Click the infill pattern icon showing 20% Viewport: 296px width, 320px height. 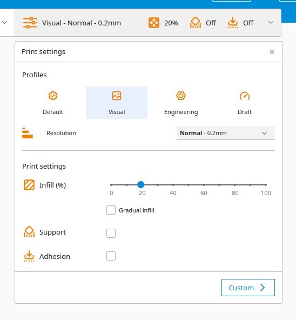(154, 23)
